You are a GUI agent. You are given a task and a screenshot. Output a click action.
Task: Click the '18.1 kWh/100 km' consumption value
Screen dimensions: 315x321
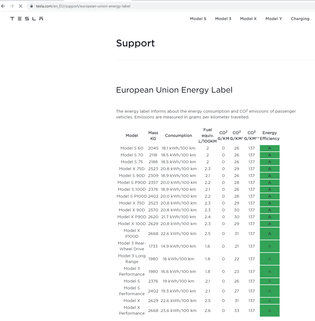point(178,148)
